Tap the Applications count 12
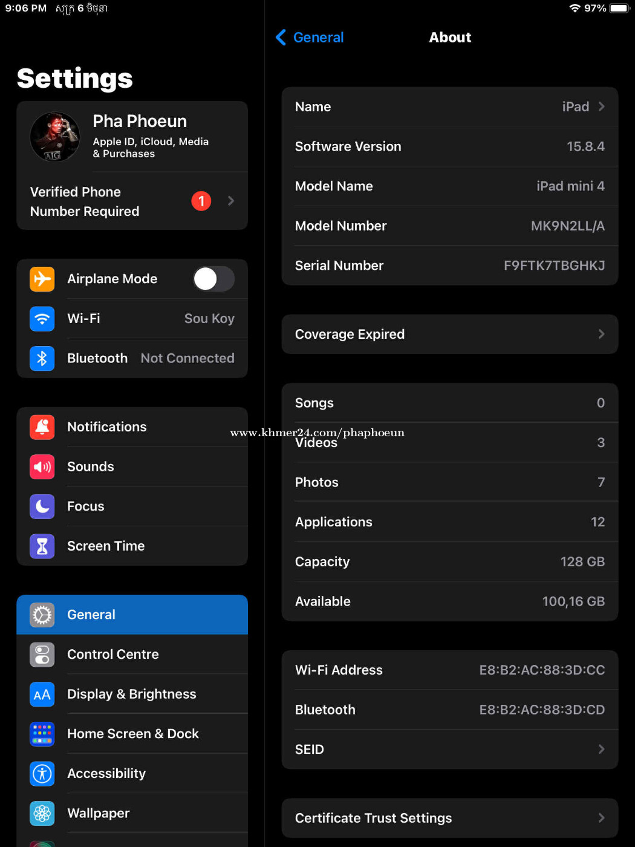Image resolution: width=635 pixels, height=847 pixels. point(598,522)
